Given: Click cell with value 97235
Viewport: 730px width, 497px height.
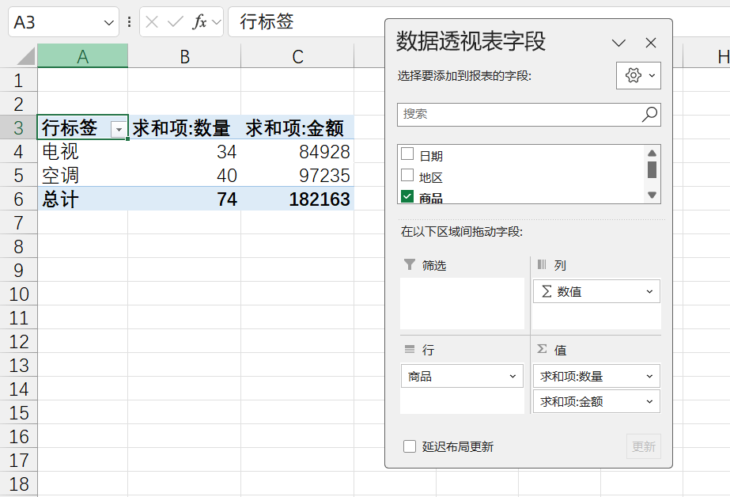Looking at the screenshot, I should click(297, 175).
